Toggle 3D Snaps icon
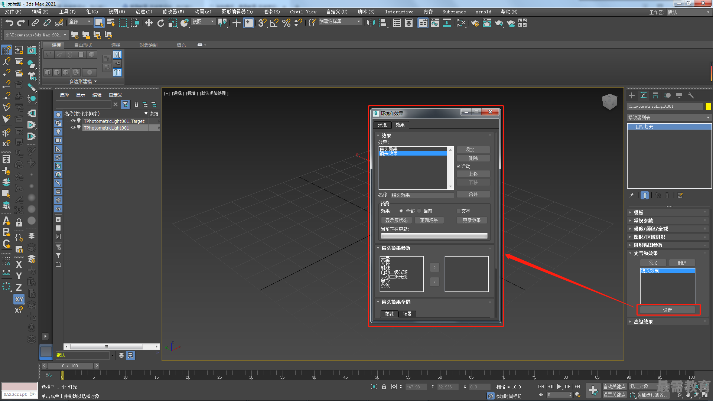The width and height of the screenshot is (713, 401). click(x=262, y=23)
